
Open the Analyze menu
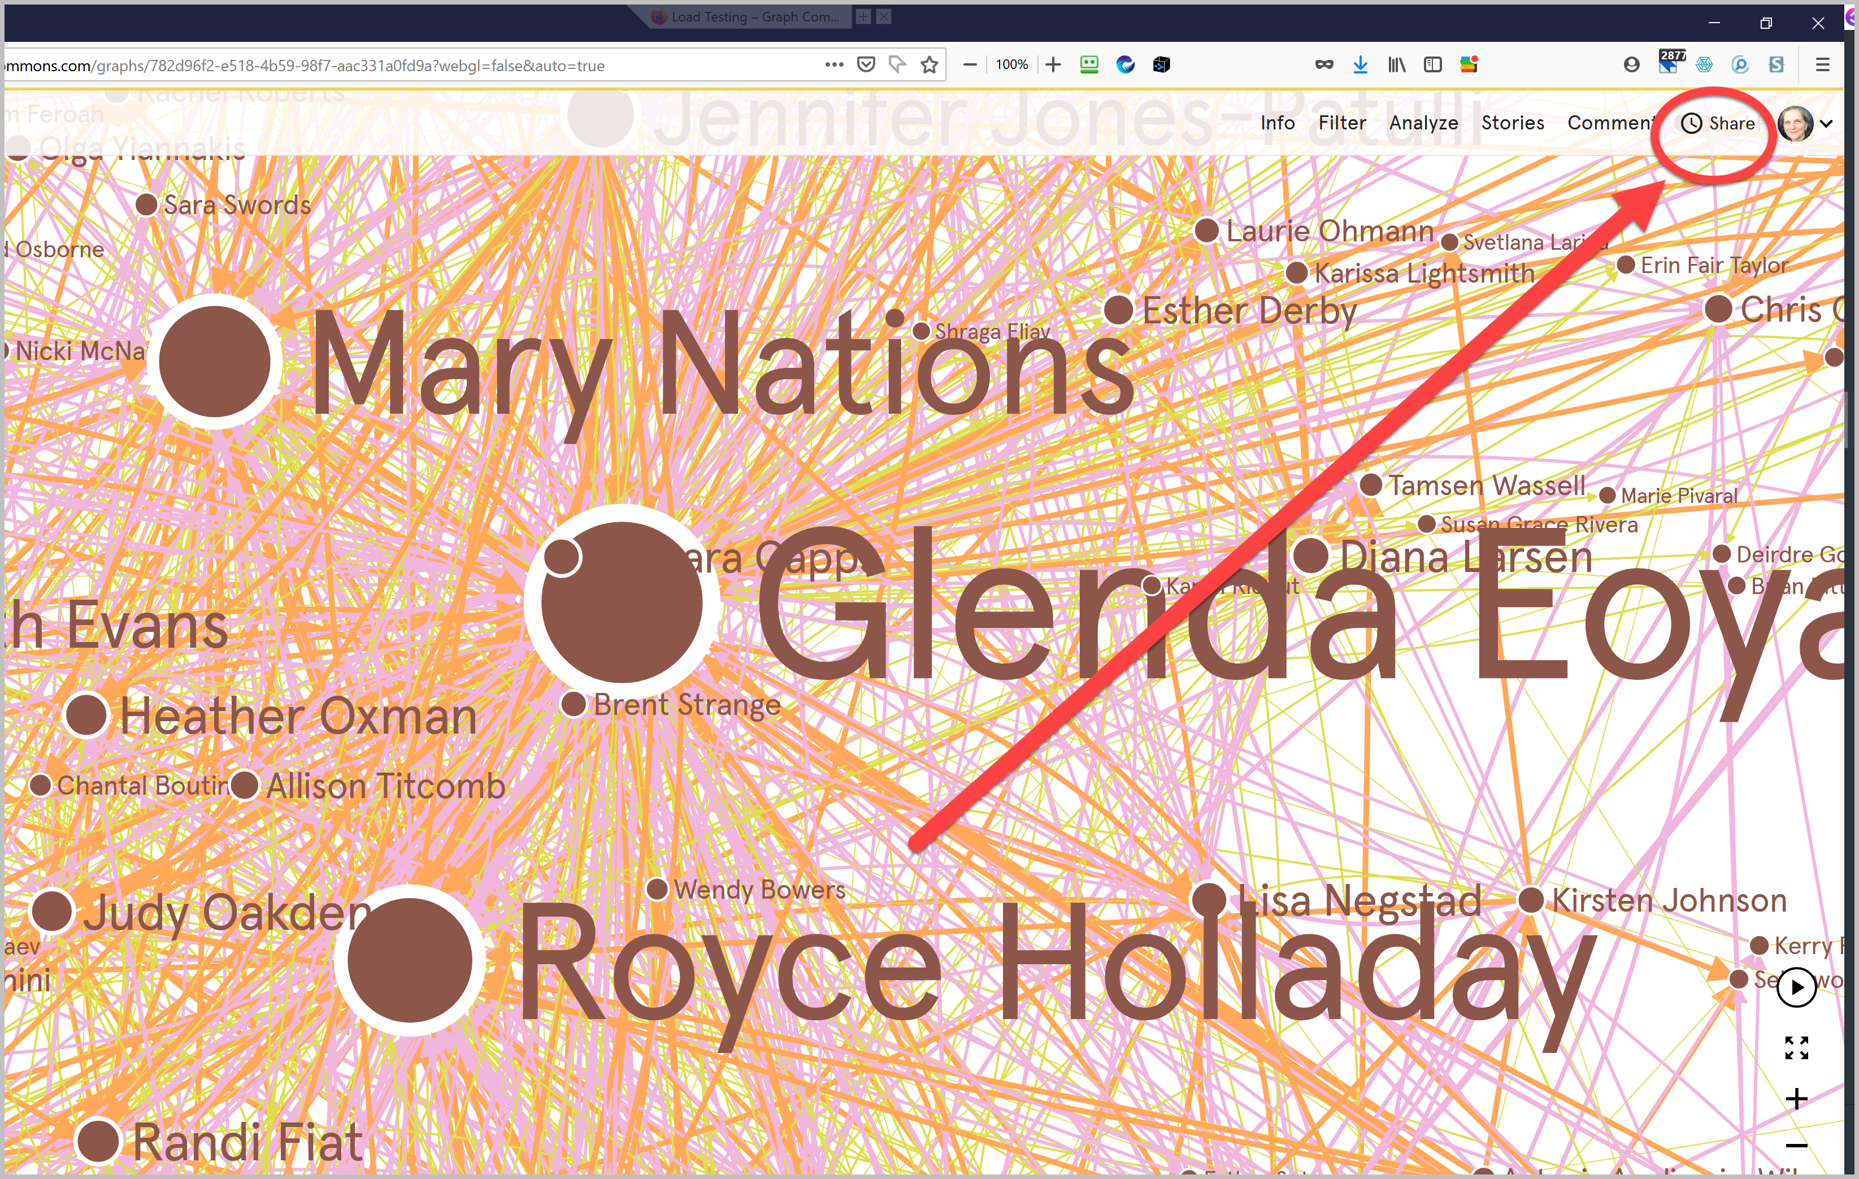1423,124
